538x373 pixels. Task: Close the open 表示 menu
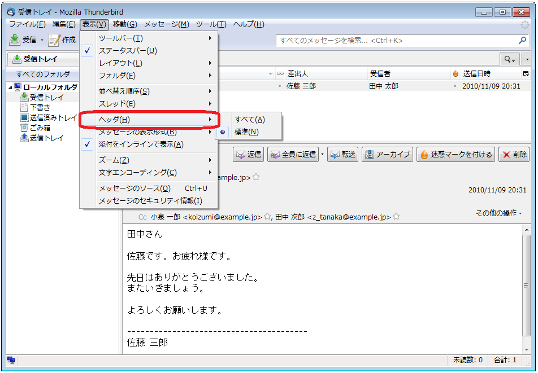pyautogui.click(x=94, y=24)
